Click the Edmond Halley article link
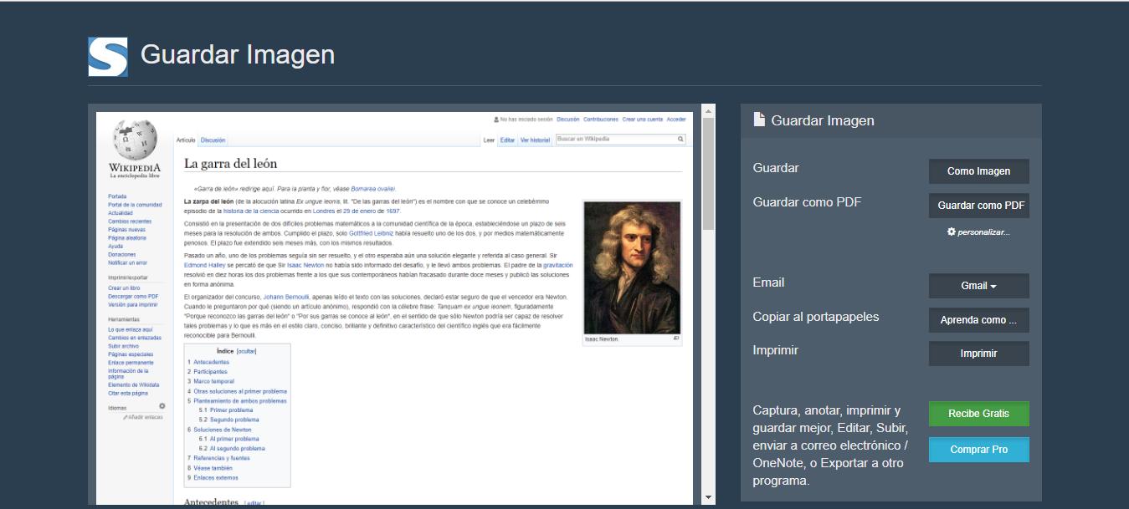 [203, 265]
